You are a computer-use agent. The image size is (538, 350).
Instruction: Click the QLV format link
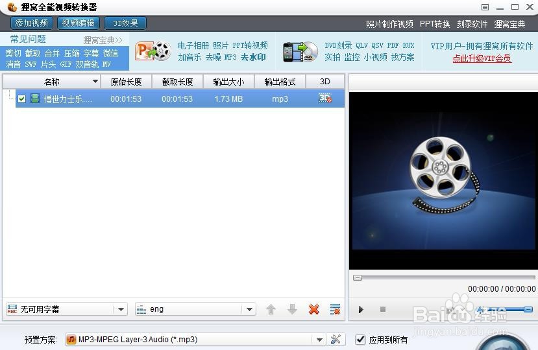point(361,45)
